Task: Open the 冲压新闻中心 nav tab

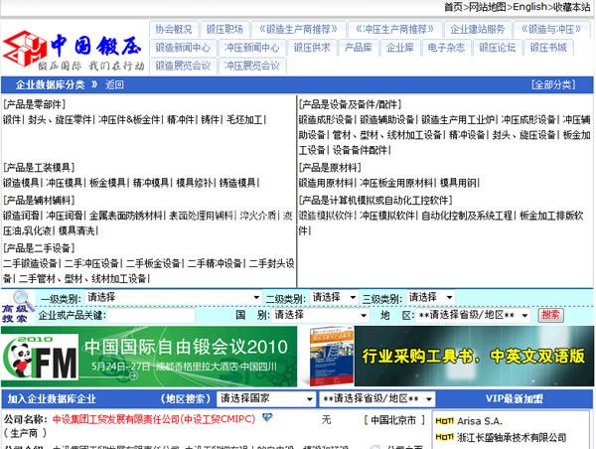Action: coord(251,48)
